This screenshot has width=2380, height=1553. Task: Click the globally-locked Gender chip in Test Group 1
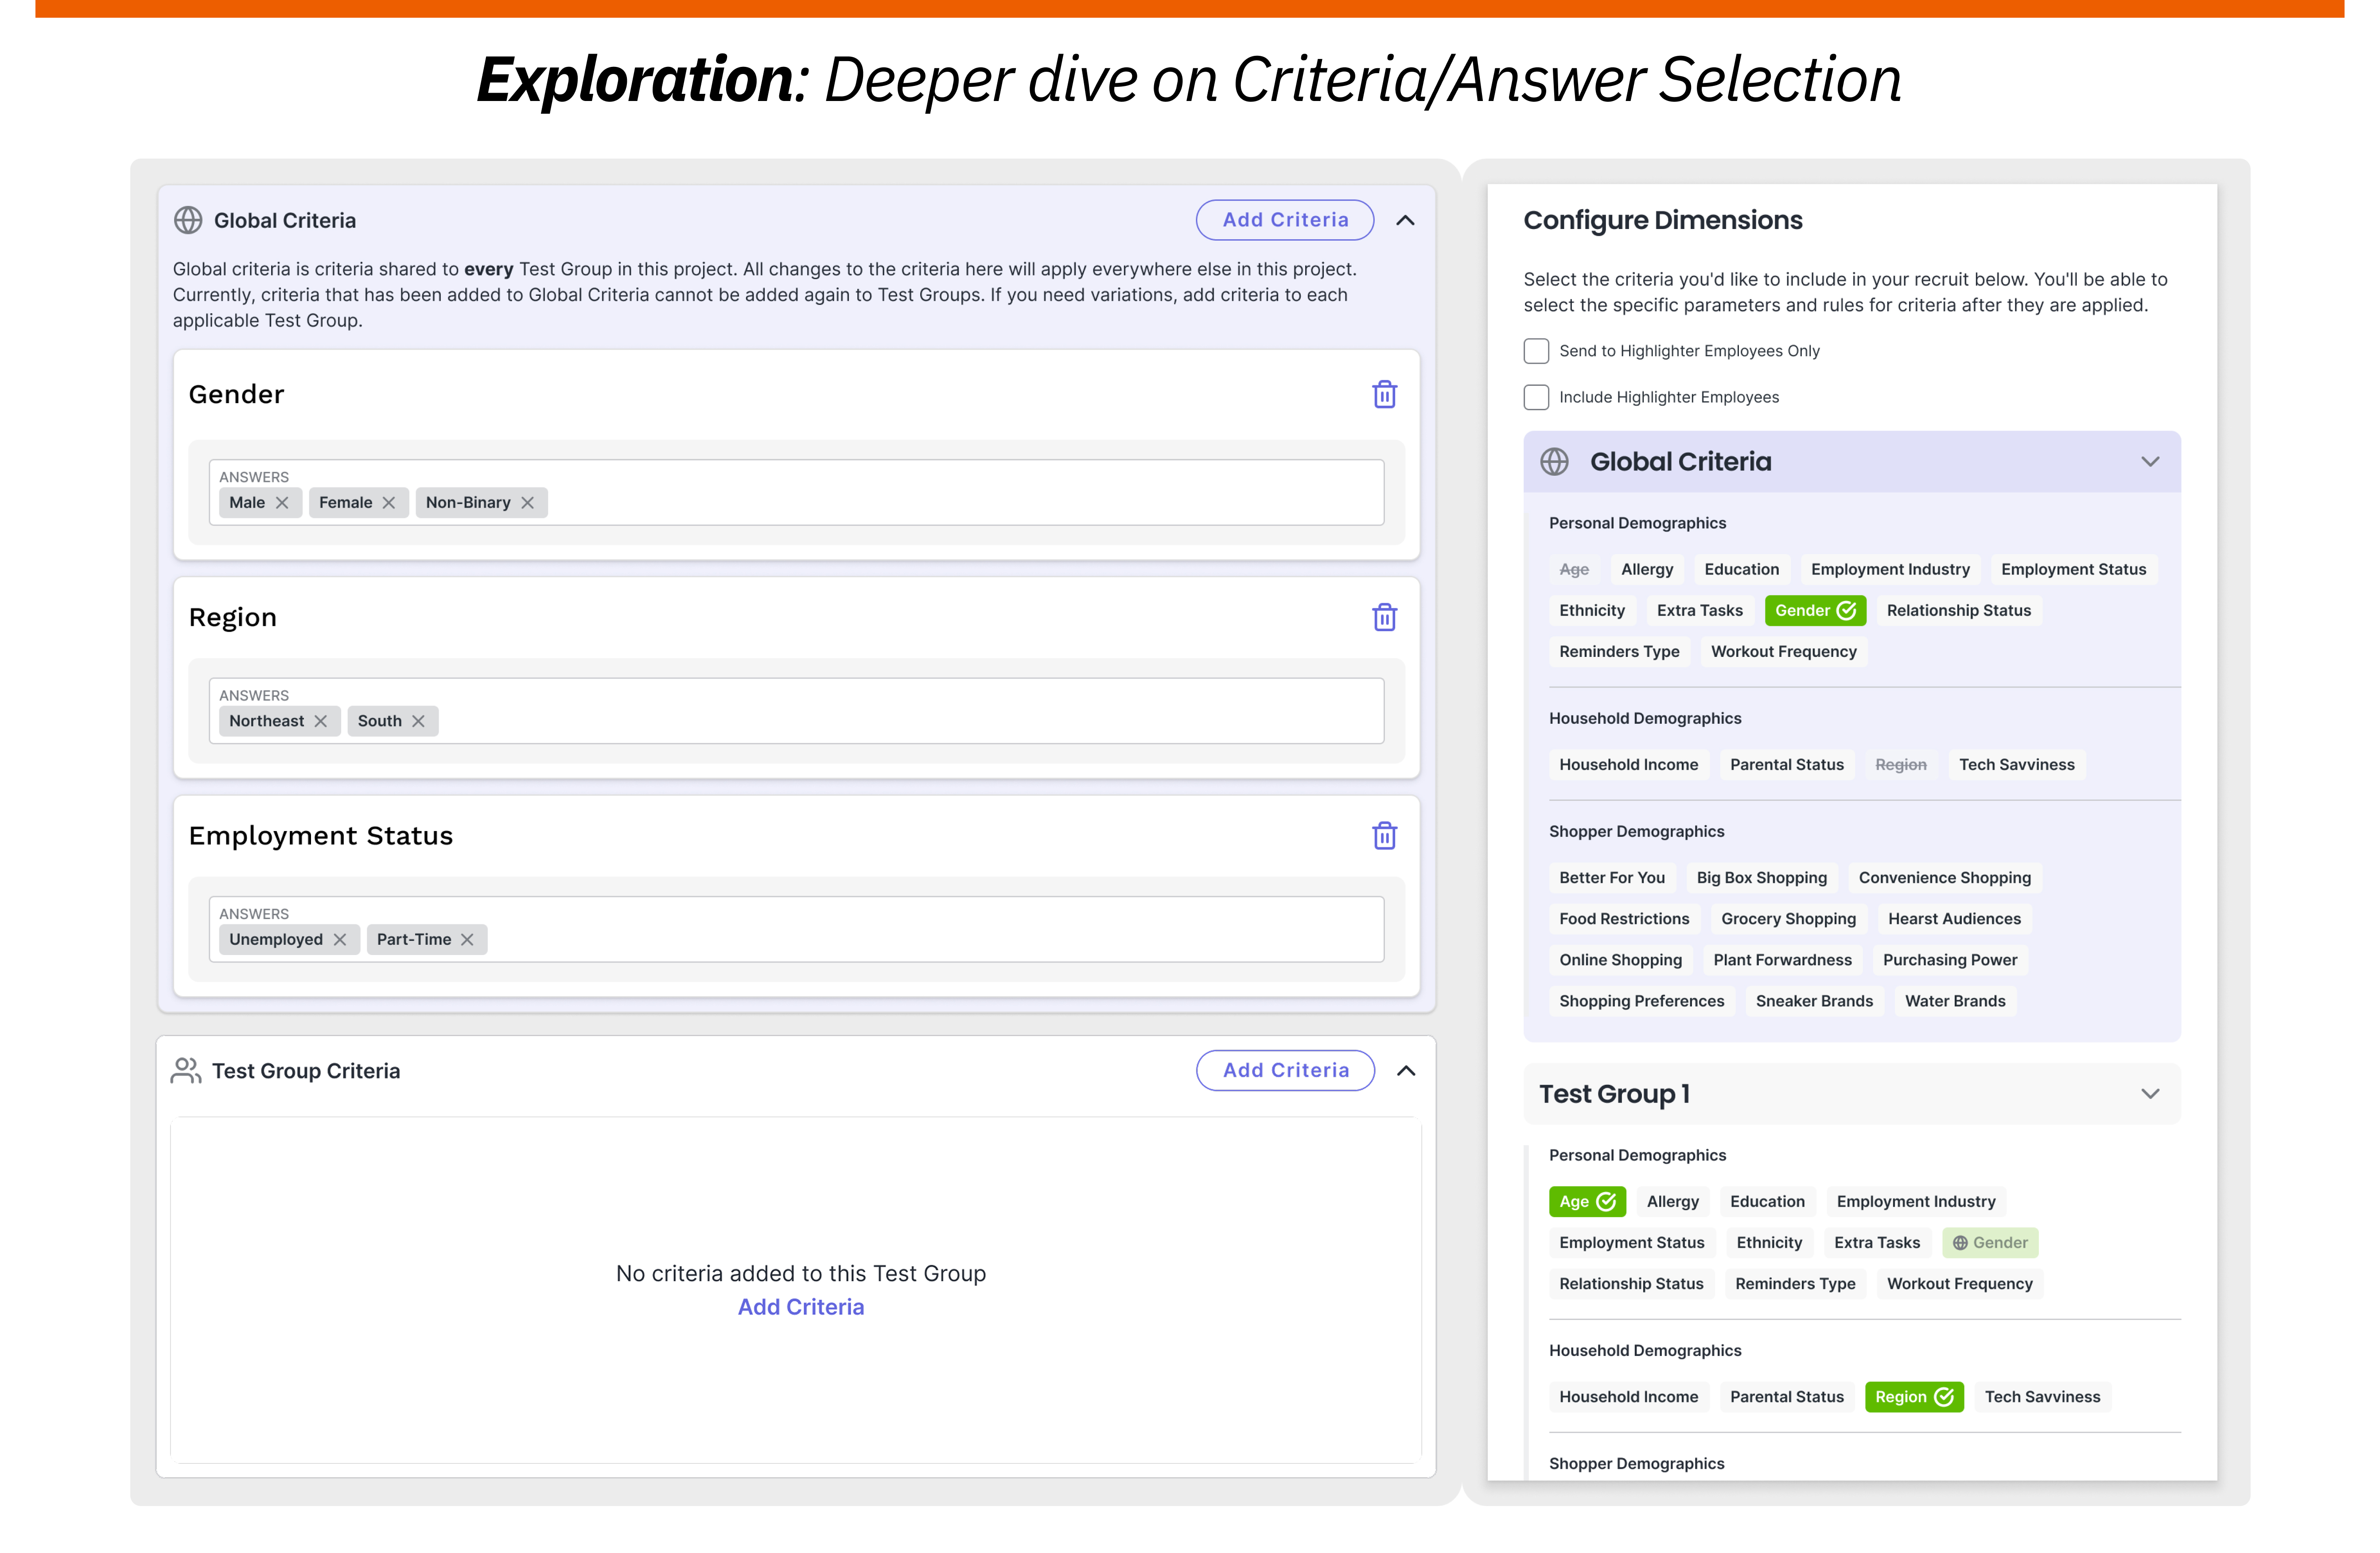[1990, 1242]
